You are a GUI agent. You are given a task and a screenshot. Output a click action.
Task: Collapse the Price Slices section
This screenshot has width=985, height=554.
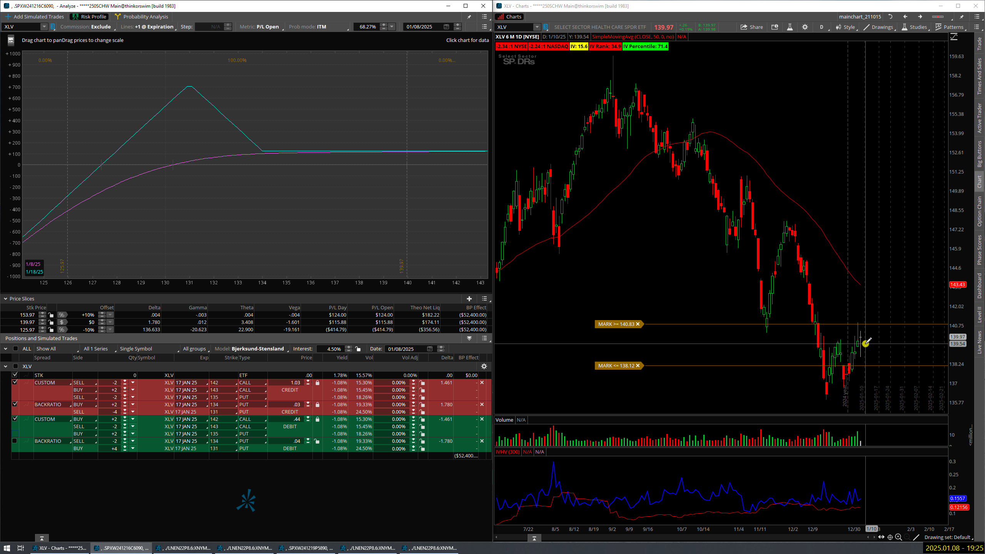(x=5, y=299)
